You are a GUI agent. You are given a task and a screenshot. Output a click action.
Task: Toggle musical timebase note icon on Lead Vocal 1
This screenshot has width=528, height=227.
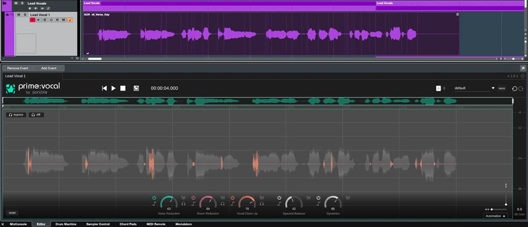[x=70, y=20]
